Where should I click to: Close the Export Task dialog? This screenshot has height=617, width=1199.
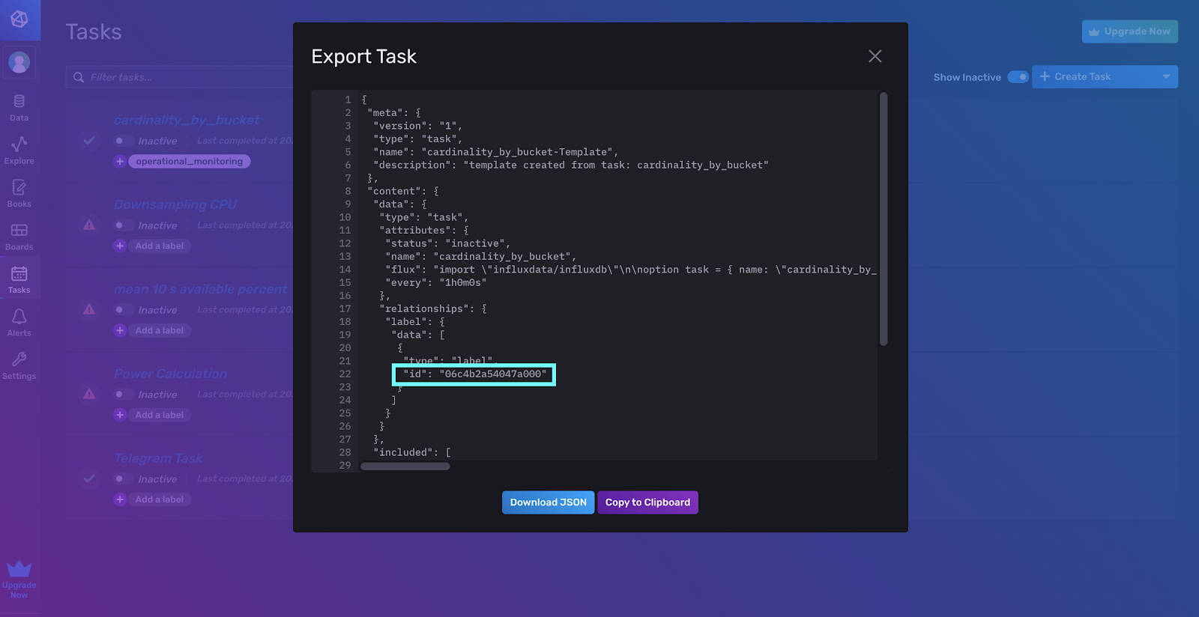click(875, 56)
